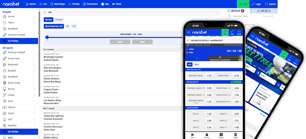Click the Boxing glove icon
The height and width of the screenshot is (139, 306).
5,89
